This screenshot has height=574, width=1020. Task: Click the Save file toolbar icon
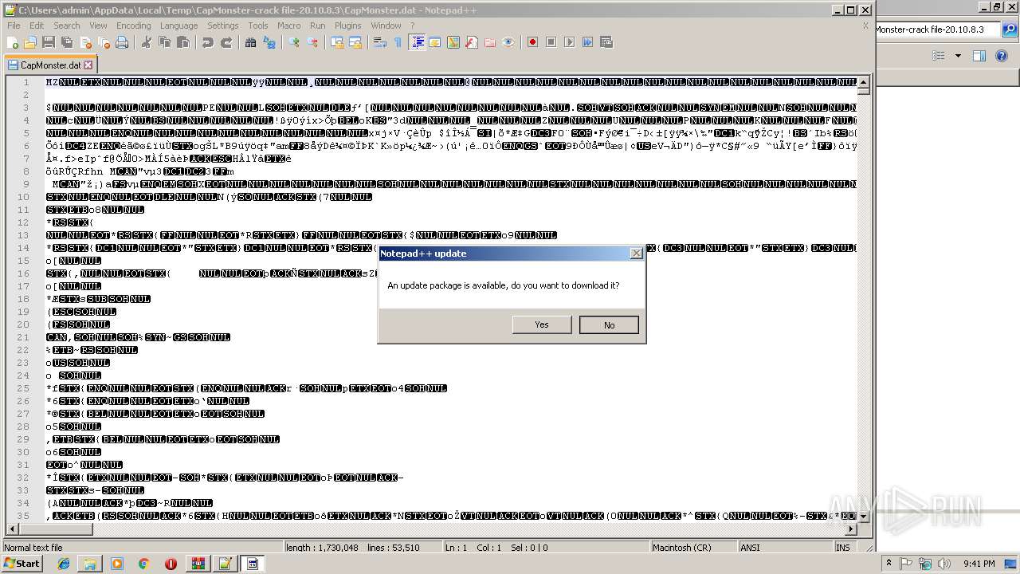(49, 42)
